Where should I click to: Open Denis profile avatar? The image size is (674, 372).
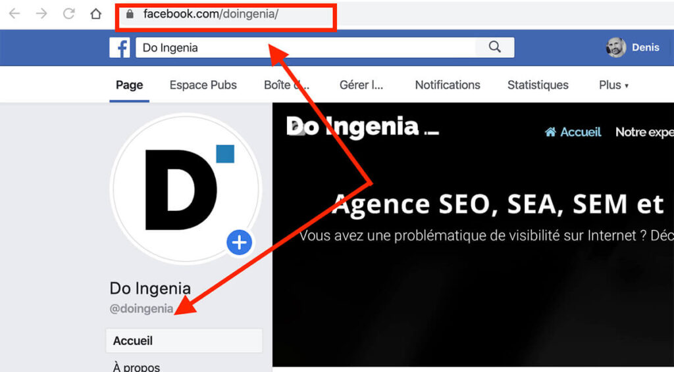(615, 47)
